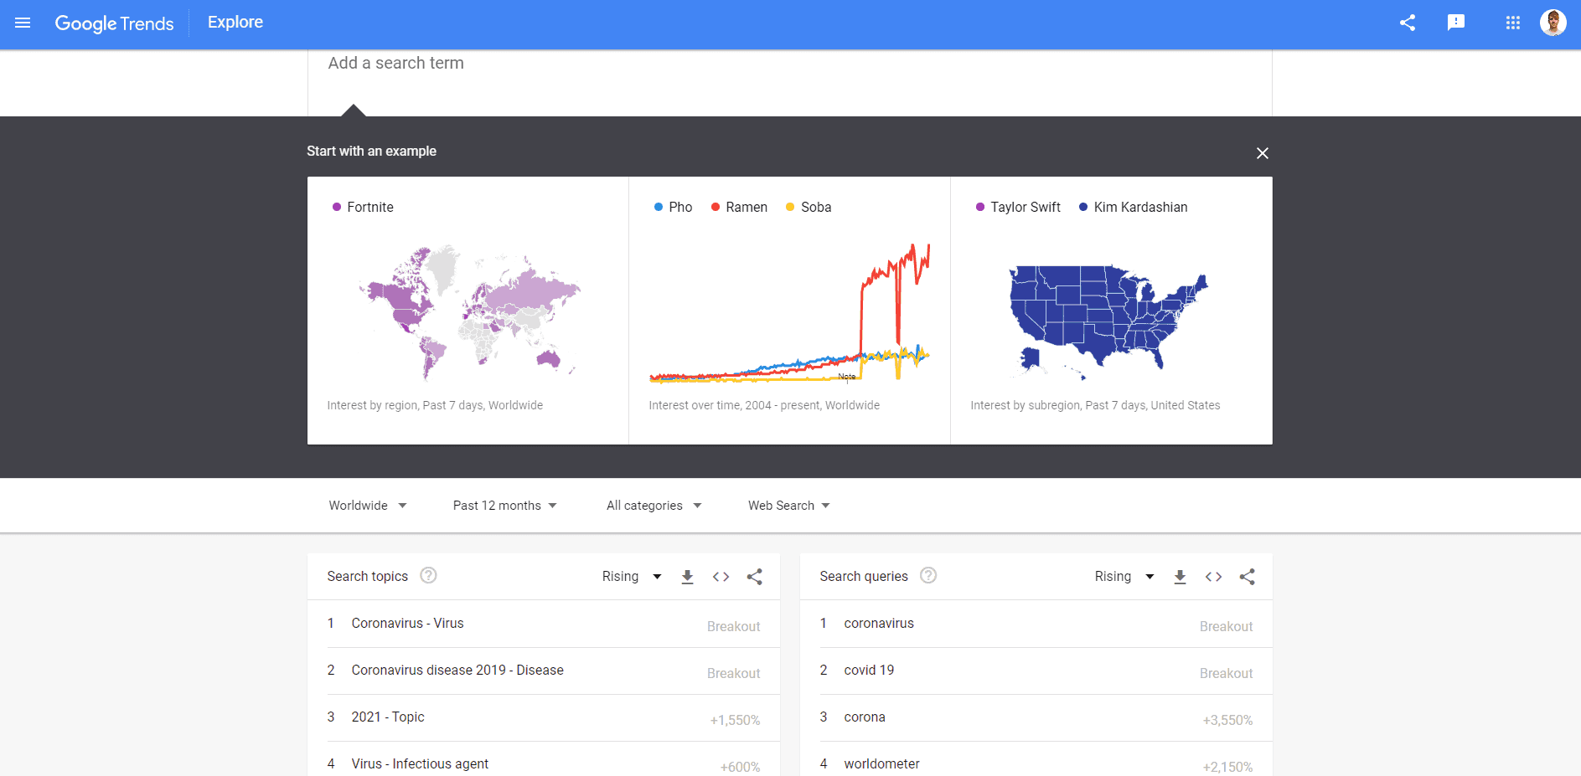Share the Search queries card
The height and width of the screenshot is (776, 1581).
coord(1247,577)
